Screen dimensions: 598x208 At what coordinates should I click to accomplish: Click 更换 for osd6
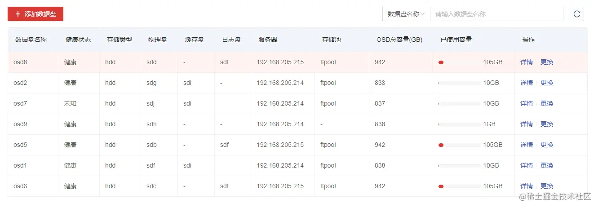[x=547, y=186]
